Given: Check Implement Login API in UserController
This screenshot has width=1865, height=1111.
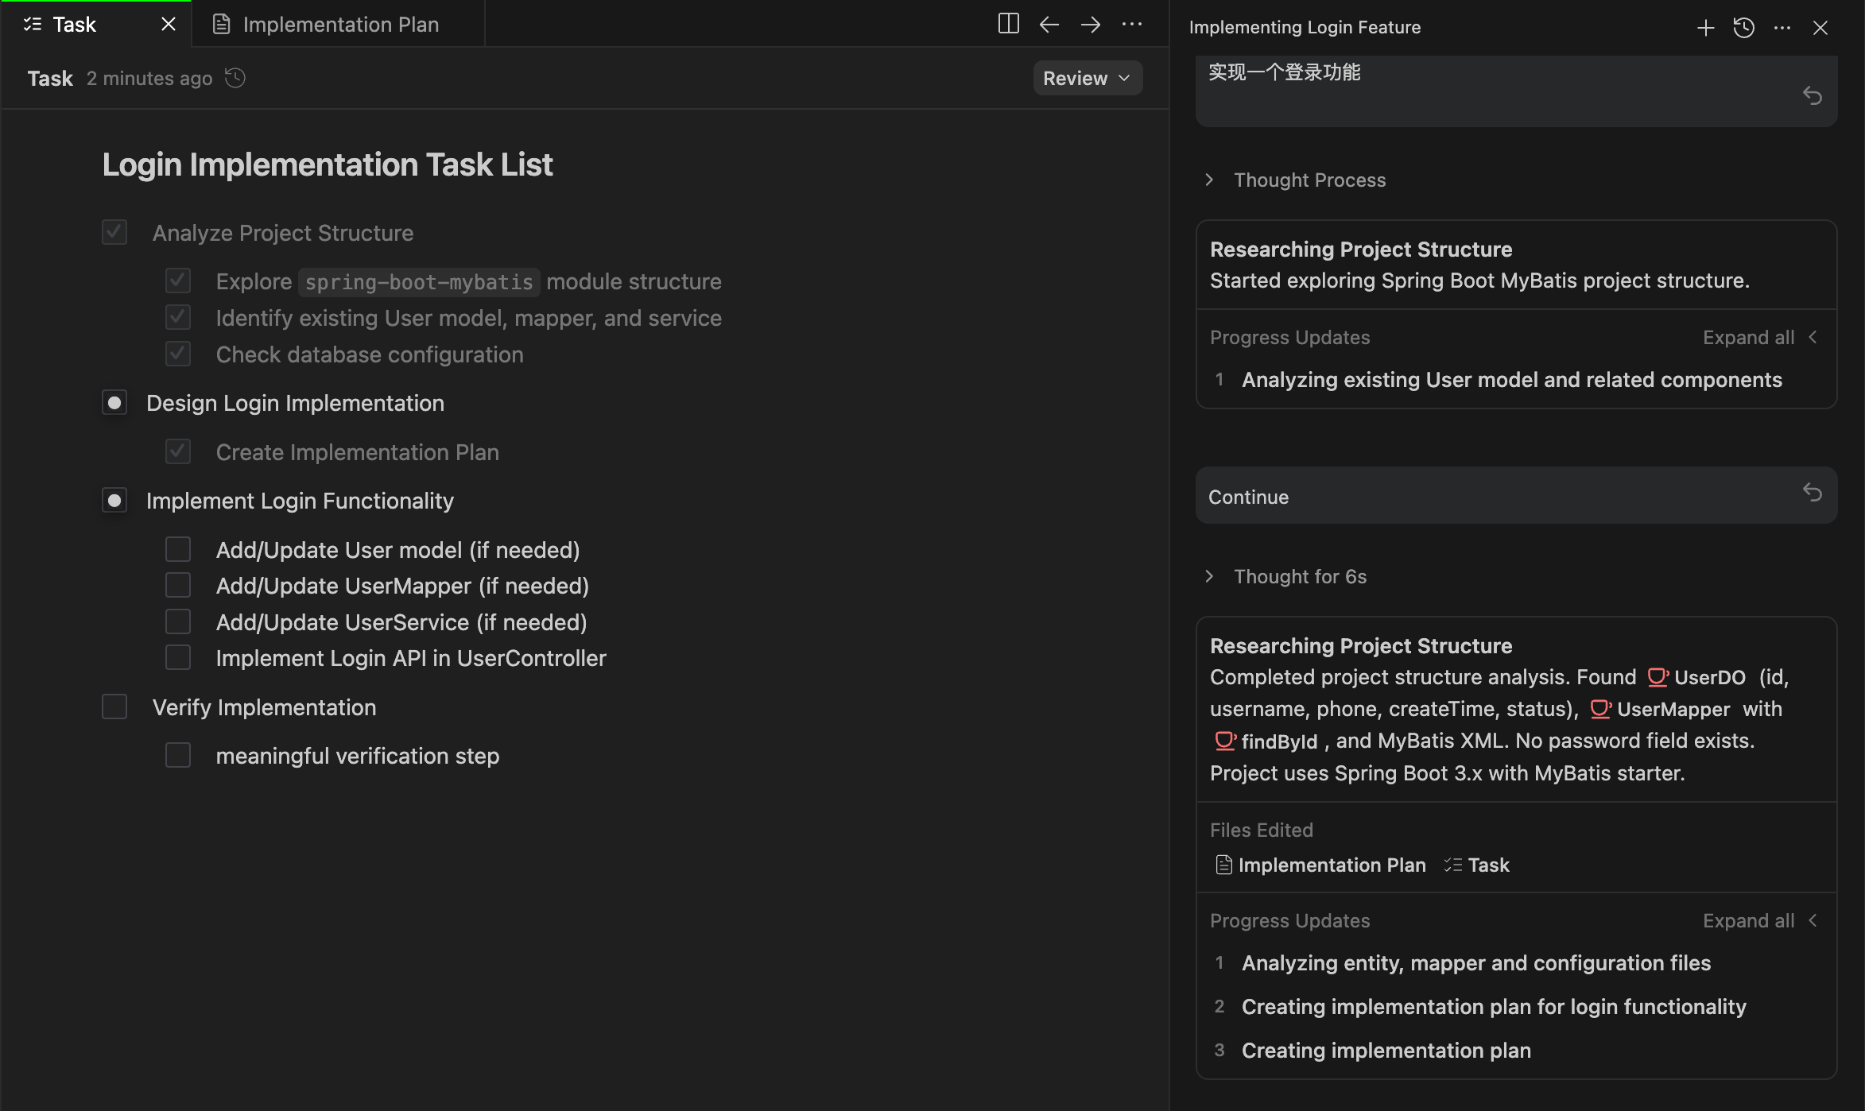Looking at the screenshot, I should [x=178, y=657].
